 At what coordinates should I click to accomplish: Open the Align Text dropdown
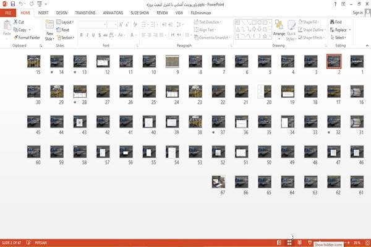tap(205, 30)
